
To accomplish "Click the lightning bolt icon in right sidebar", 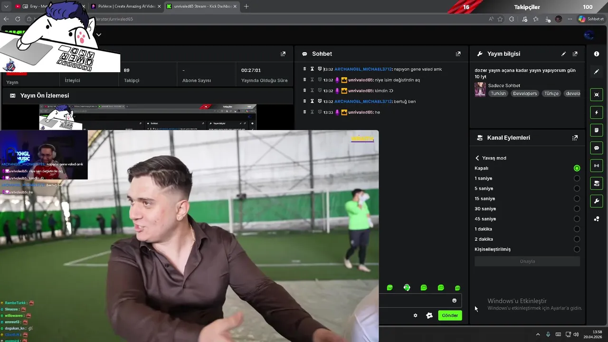I will pyautogui.click(x=597, y=113).
